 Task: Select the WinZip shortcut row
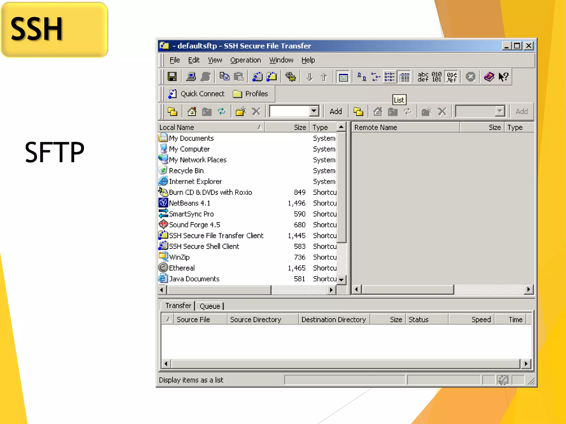point(247,257)
